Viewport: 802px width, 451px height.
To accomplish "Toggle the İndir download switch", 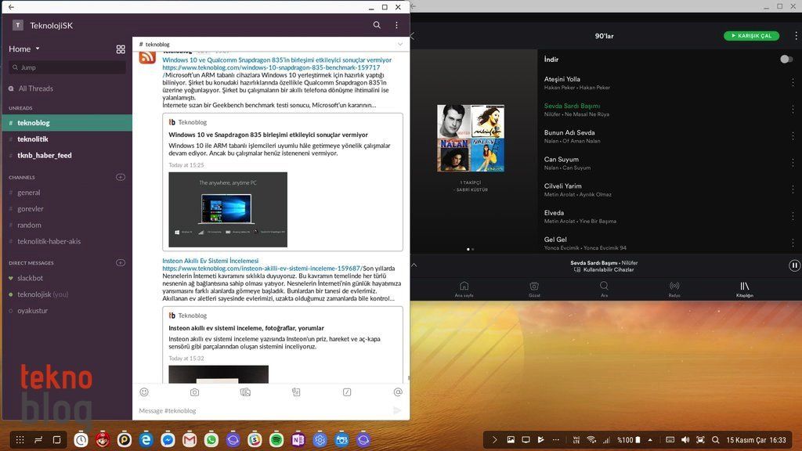I will [x=786, y=60].
